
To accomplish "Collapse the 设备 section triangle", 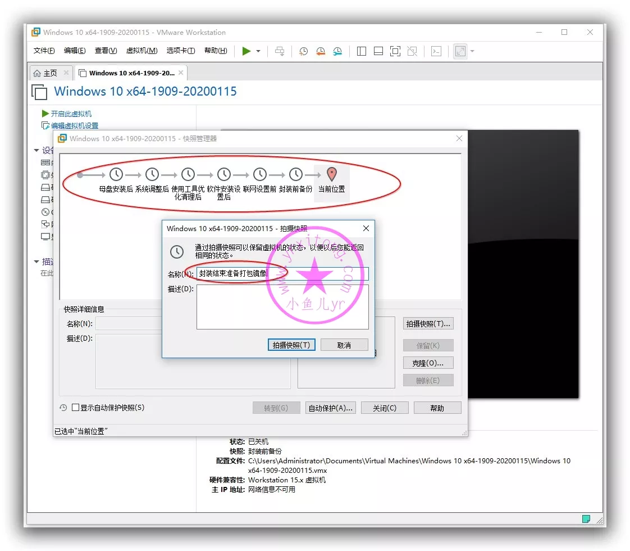I will pos(36,151).
